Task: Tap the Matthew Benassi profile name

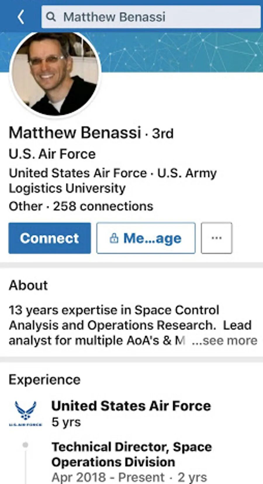Action: 75,132
